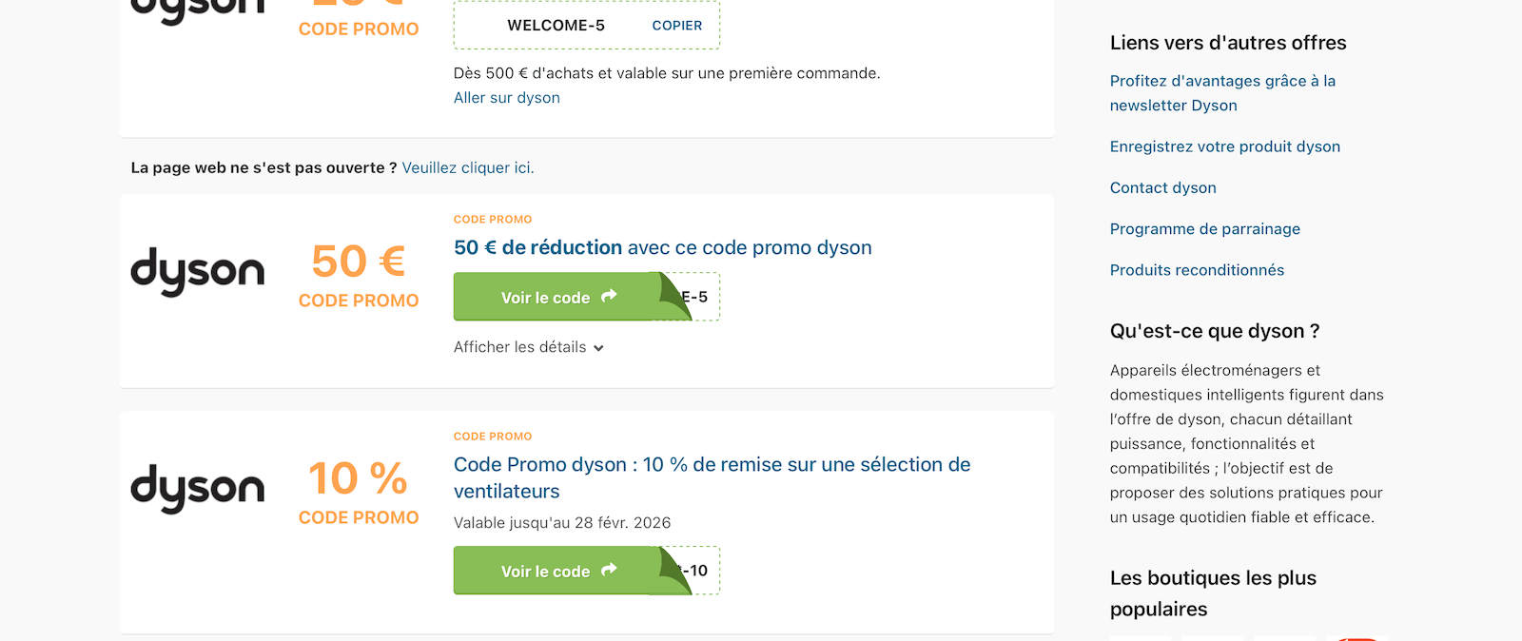Open the Contact dyson page
The width and height of the screenshot is (1522, 641).
click(1162, 187)
